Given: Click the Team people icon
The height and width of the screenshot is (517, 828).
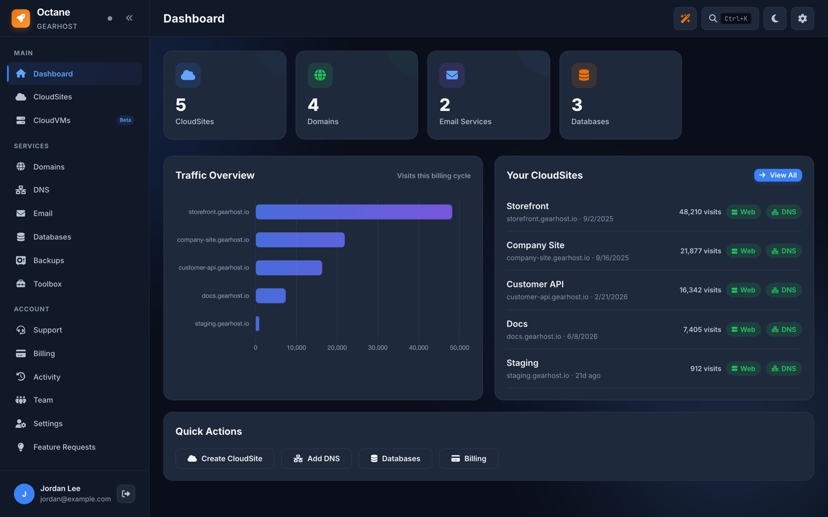Looking at the screenshot, I should 21,400.
